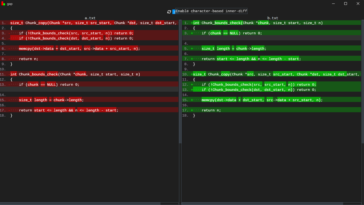
Task: Toggle the character-based inner-diff button
Action: pyautogui.click(x=174, y=12)
